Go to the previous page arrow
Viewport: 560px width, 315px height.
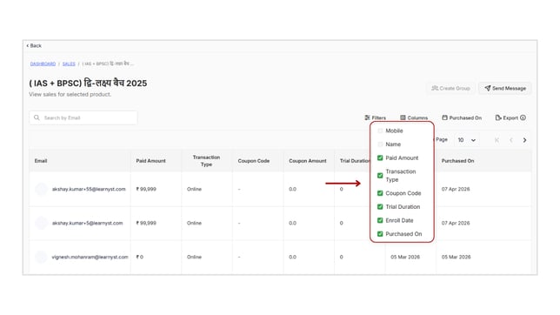pos(511,140)
